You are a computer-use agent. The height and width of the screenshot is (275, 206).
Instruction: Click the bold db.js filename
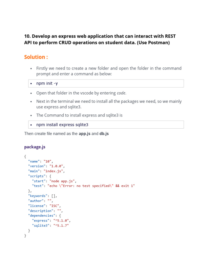click(104, 133)
